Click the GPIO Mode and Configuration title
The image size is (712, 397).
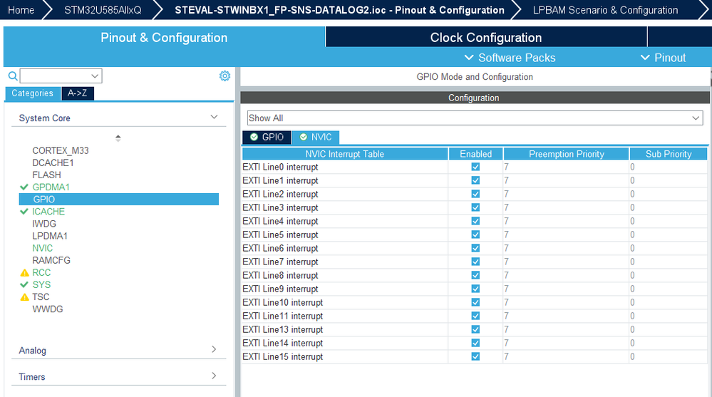click(475, 77)
